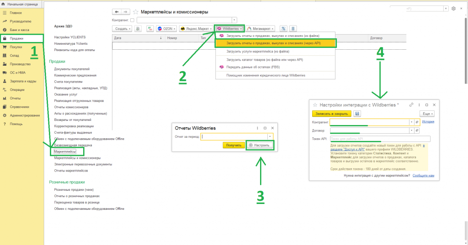
Task: Click the Продажи bag icon in sidebar
Action: pos(5,38)
